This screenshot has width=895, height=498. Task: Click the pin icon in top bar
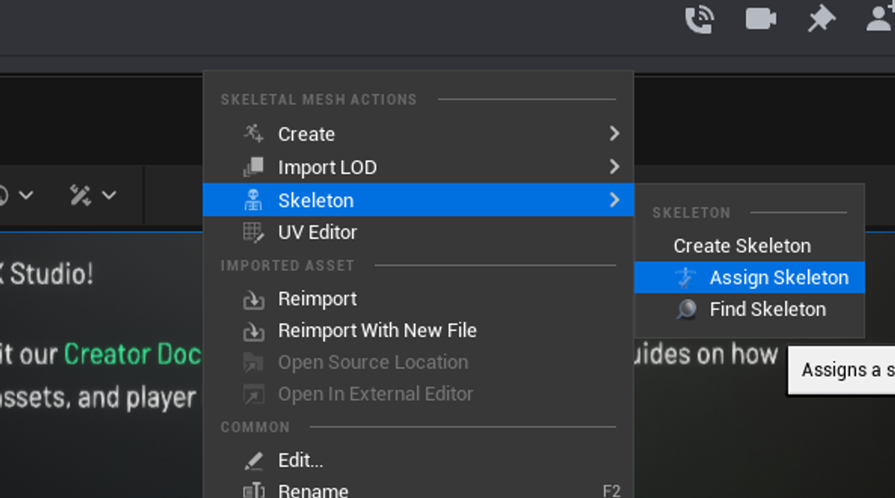tap(821, 19)
